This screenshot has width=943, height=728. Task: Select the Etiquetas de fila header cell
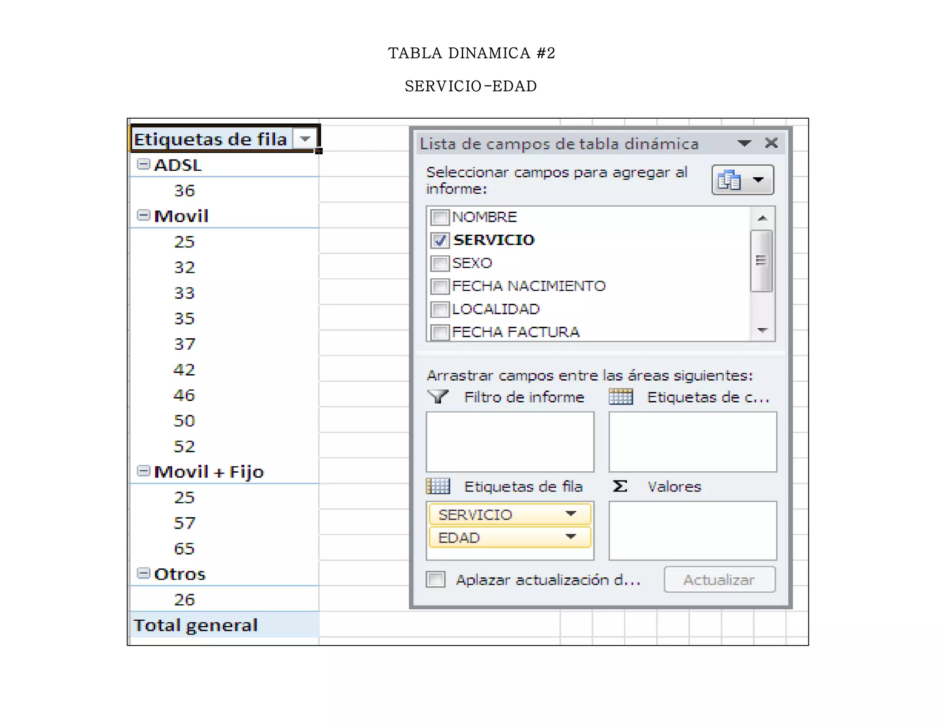point(224,139)
